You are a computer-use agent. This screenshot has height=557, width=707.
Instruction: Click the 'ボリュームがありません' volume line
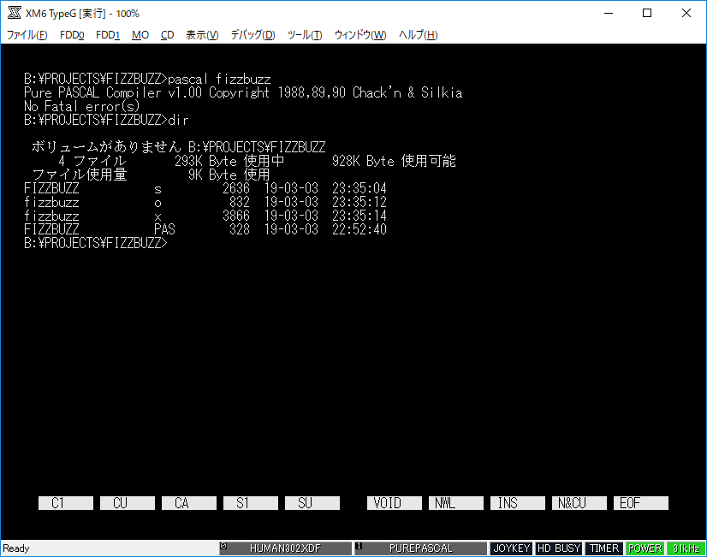179,147
